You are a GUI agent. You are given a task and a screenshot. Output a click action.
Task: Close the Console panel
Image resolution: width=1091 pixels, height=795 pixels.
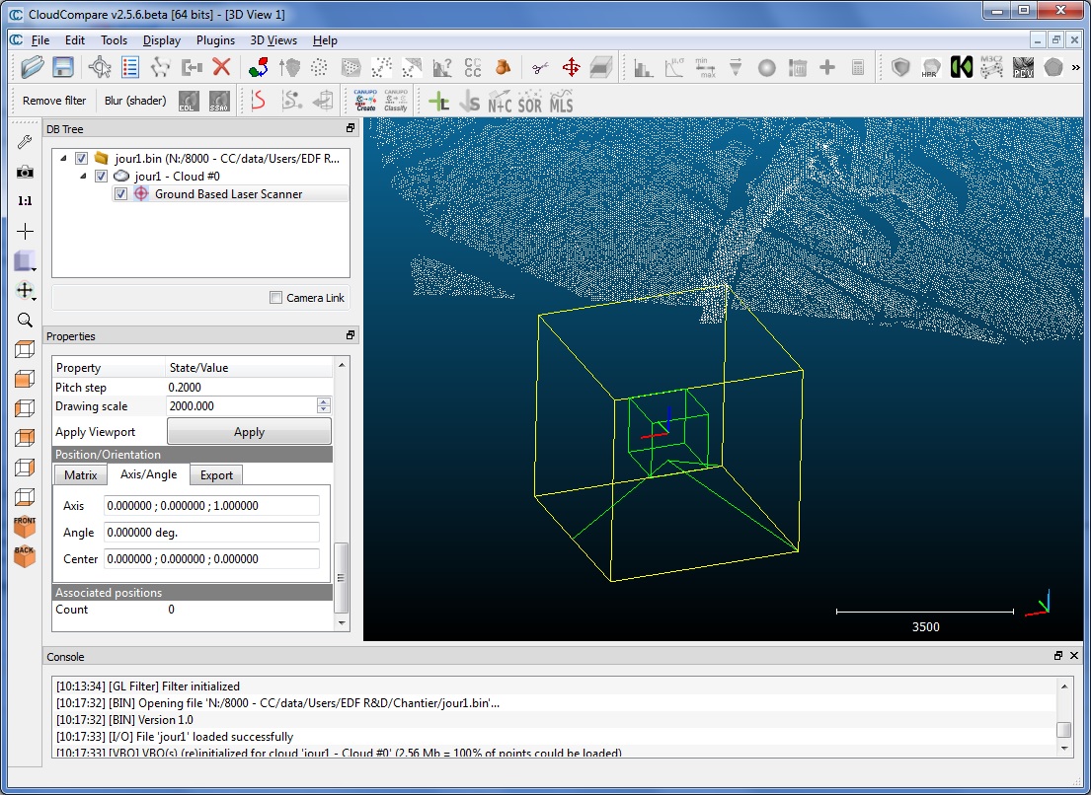click(1073, 656)
